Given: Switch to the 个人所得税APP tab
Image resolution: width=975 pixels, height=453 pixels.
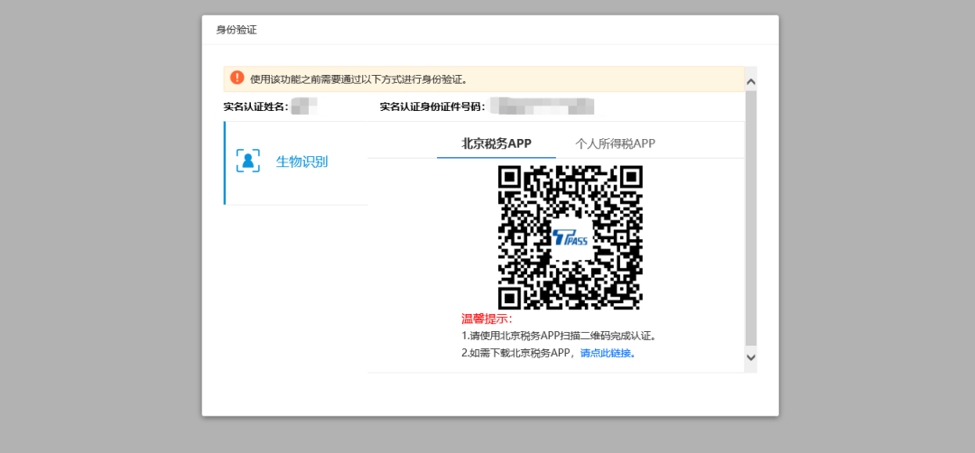Looking at the screenshot, I should 615,143.
